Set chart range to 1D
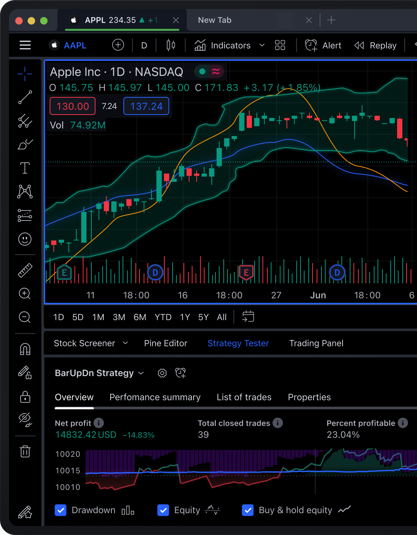 pyautogui.click(x=59, y=317)
